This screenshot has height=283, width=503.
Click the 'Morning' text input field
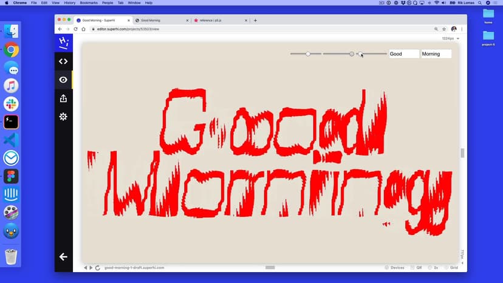(436, 54)
